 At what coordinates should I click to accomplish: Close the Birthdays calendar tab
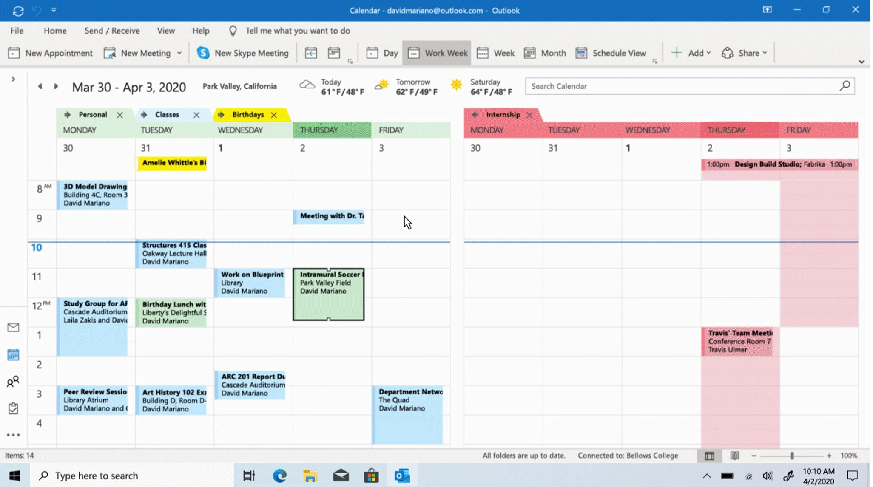(274, 115)
